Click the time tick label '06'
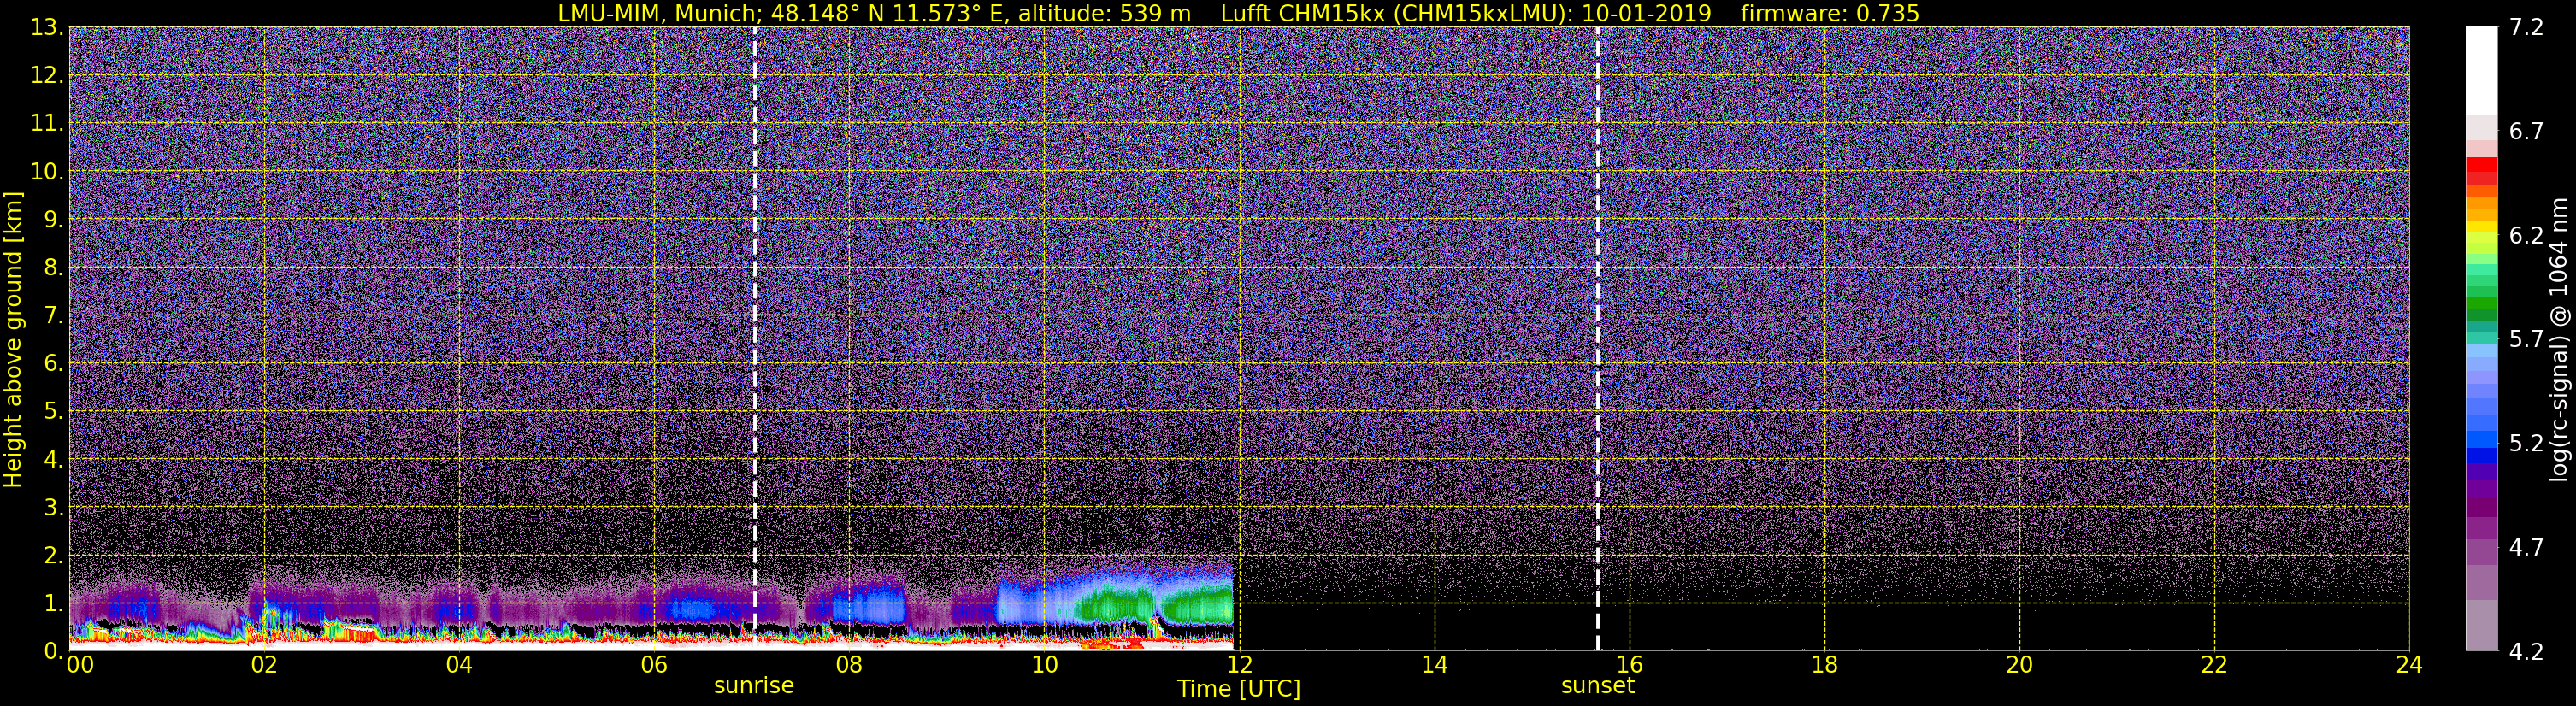 [x=654, y=665]
